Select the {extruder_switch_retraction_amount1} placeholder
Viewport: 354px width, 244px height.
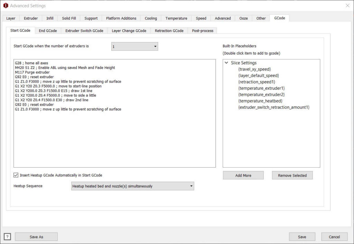point(274,107)
